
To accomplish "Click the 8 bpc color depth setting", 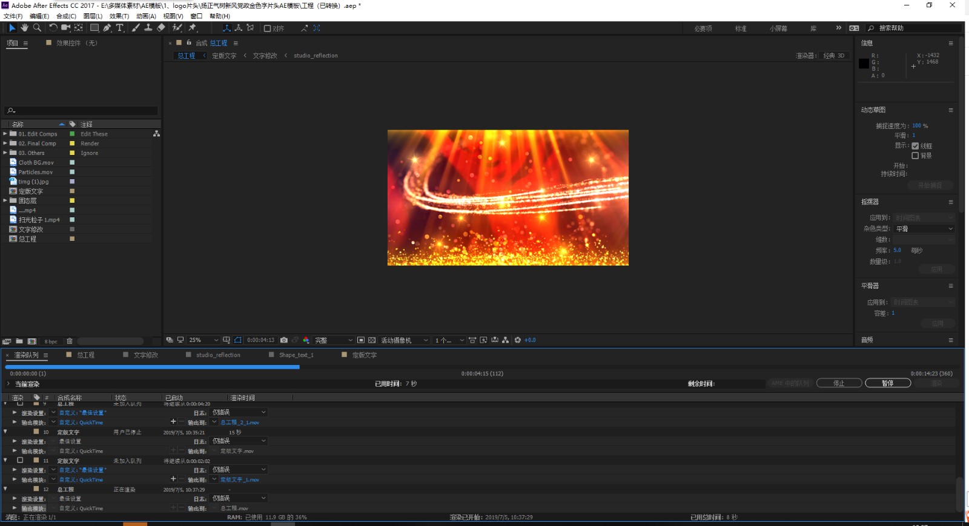I will pyautogui.click(x=51, y=341).
